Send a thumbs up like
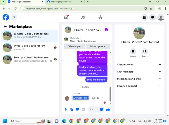Image resolution: width=169 pixels, height=125 pixels. [108, 109]
